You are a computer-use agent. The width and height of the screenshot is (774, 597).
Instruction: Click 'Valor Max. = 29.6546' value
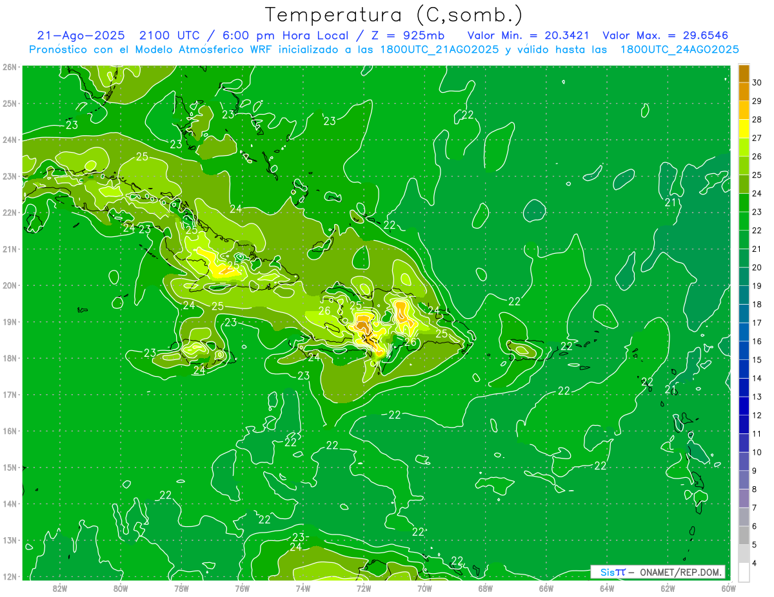tap(666, 35)
